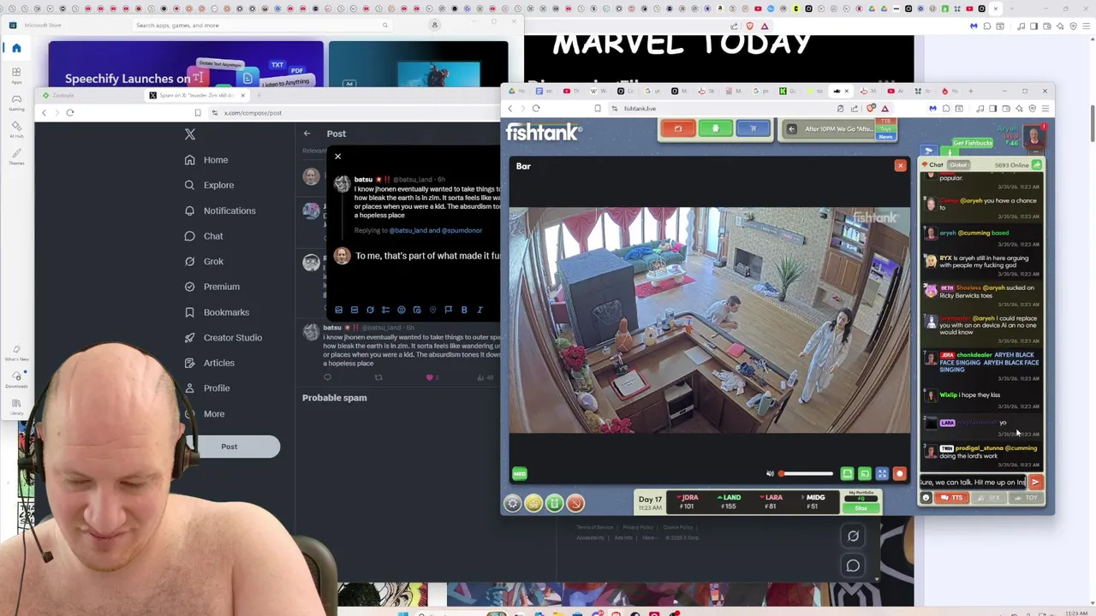
Task: Open Grok in the X sidebar
Action: click(x=204, y=262)
